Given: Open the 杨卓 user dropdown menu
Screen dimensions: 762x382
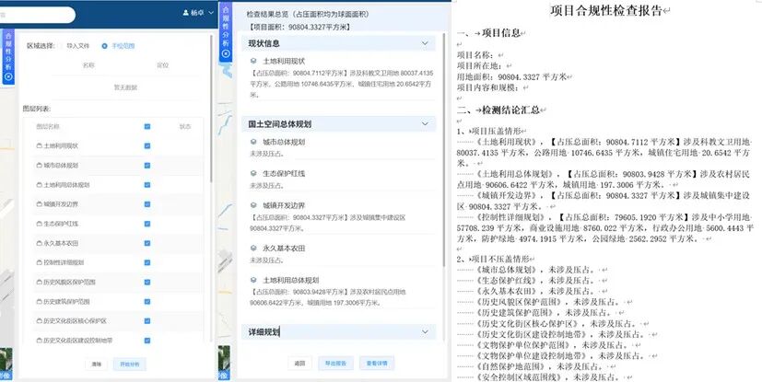Looking at the screenshot, I should [210, 13].
